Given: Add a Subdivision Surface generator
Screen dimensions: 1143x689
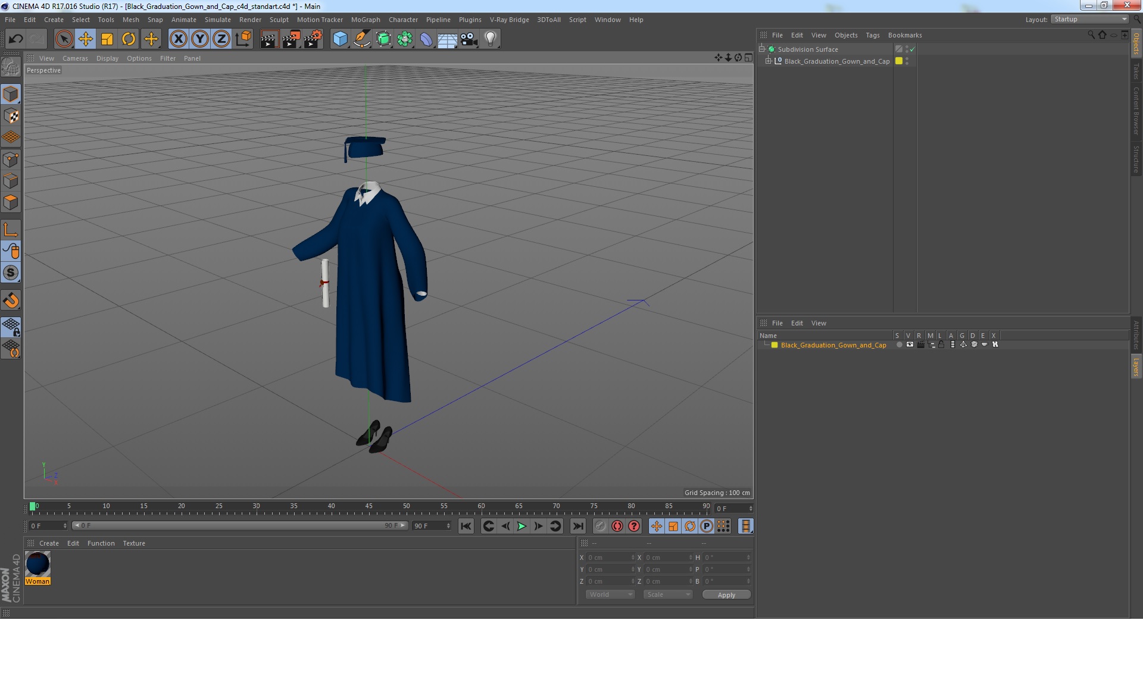Looking at the screenshot, I should coord(383,39).
